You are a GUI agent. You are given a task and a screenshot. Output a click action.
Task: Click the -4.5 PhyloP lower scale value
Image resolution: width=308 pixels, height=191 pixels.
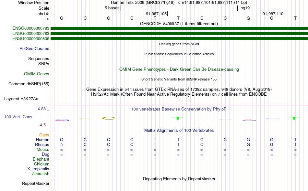42,125
